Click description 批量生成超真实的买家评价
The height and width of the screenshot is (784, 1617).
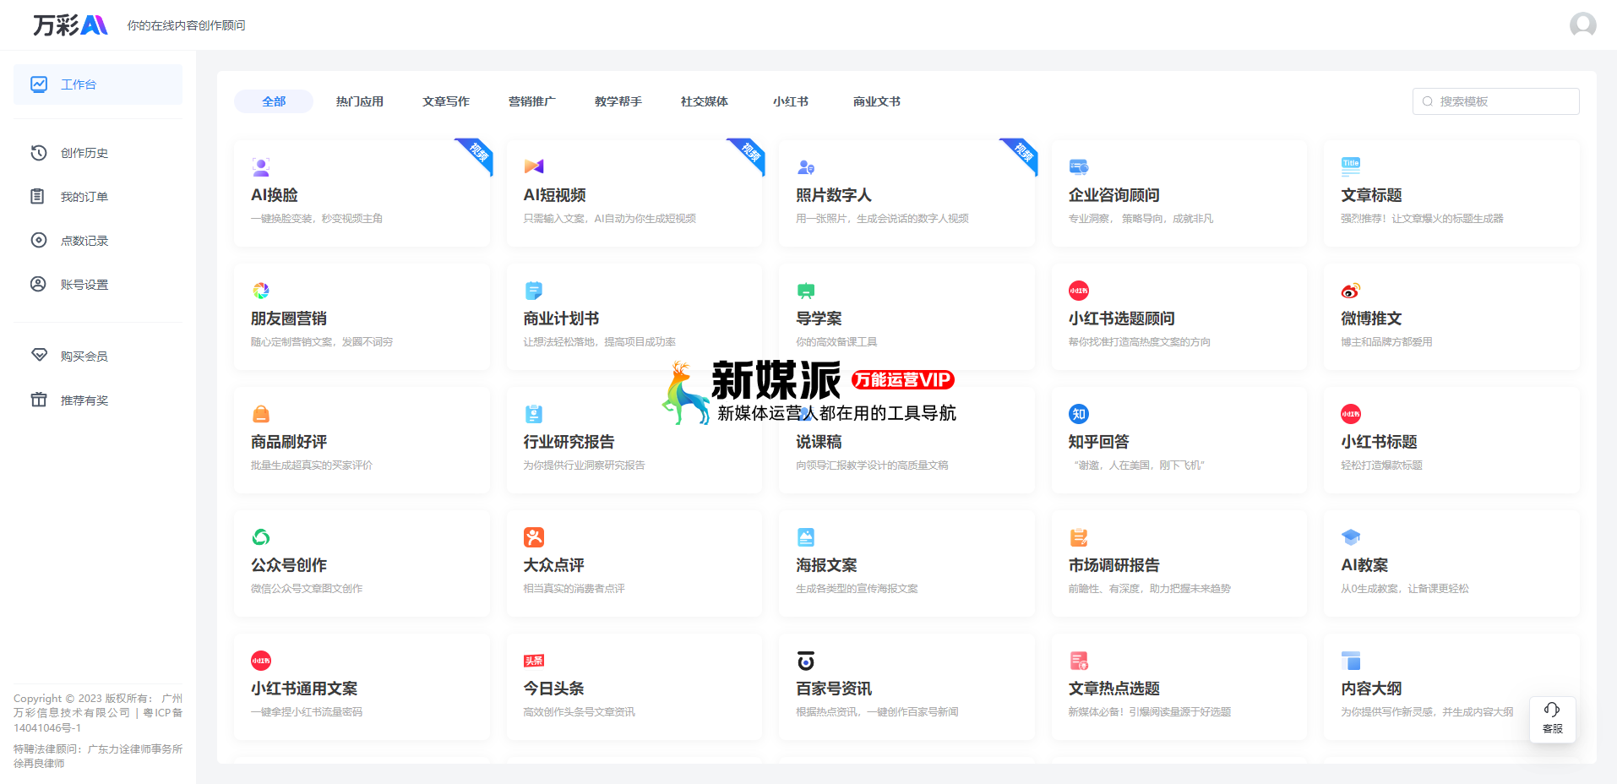[312, 465]
